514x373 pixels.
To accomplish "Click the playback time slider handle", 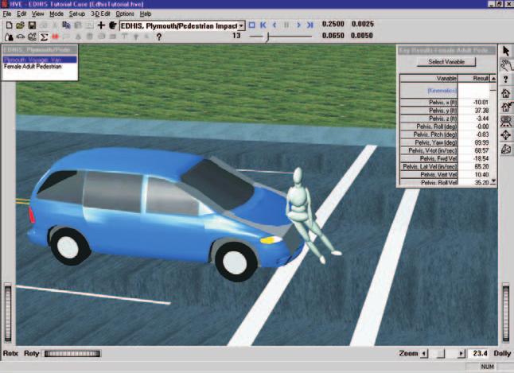I will [x=268, y=37].
